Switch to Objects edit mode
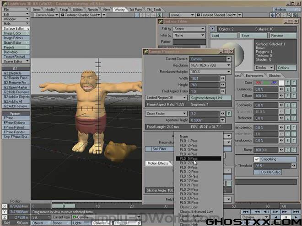Image resolution: width=302 pixels, height=226 pixels. (x=41, y=223)
